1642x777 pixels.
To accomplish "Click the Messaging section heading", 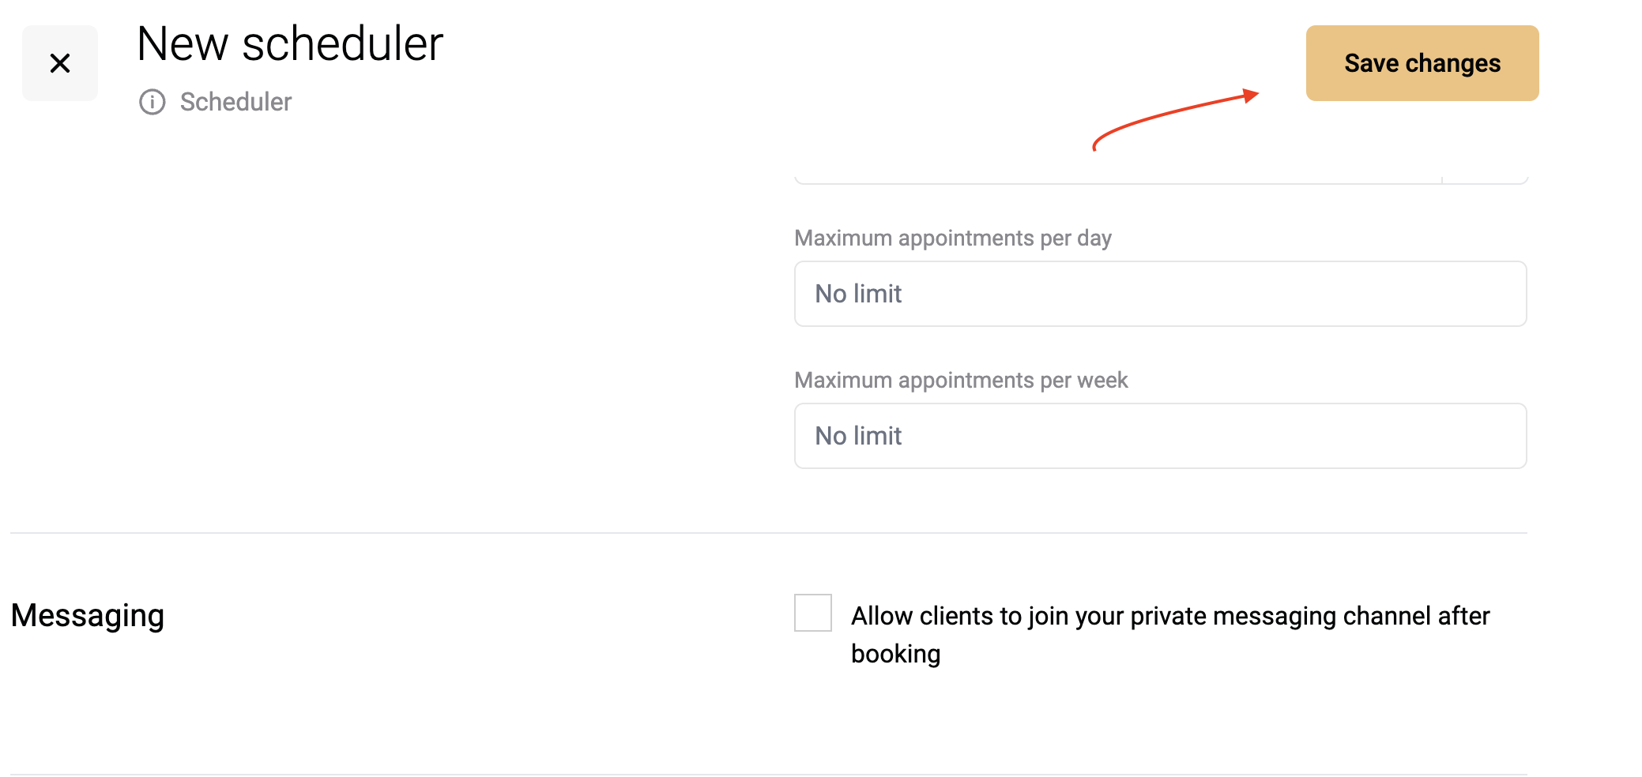I will click(88, 616).
